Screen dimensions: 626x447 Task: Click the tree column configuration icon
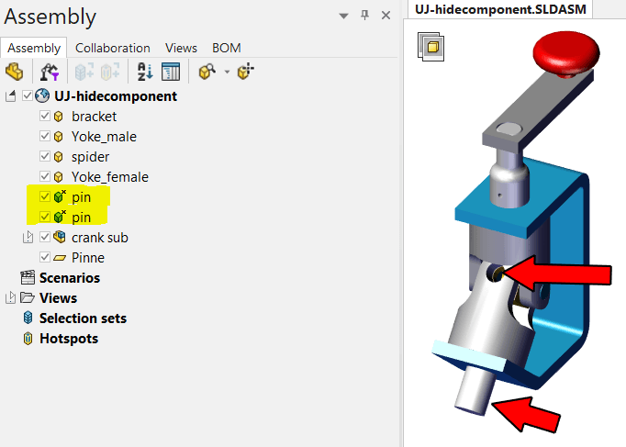pos(171,72)
